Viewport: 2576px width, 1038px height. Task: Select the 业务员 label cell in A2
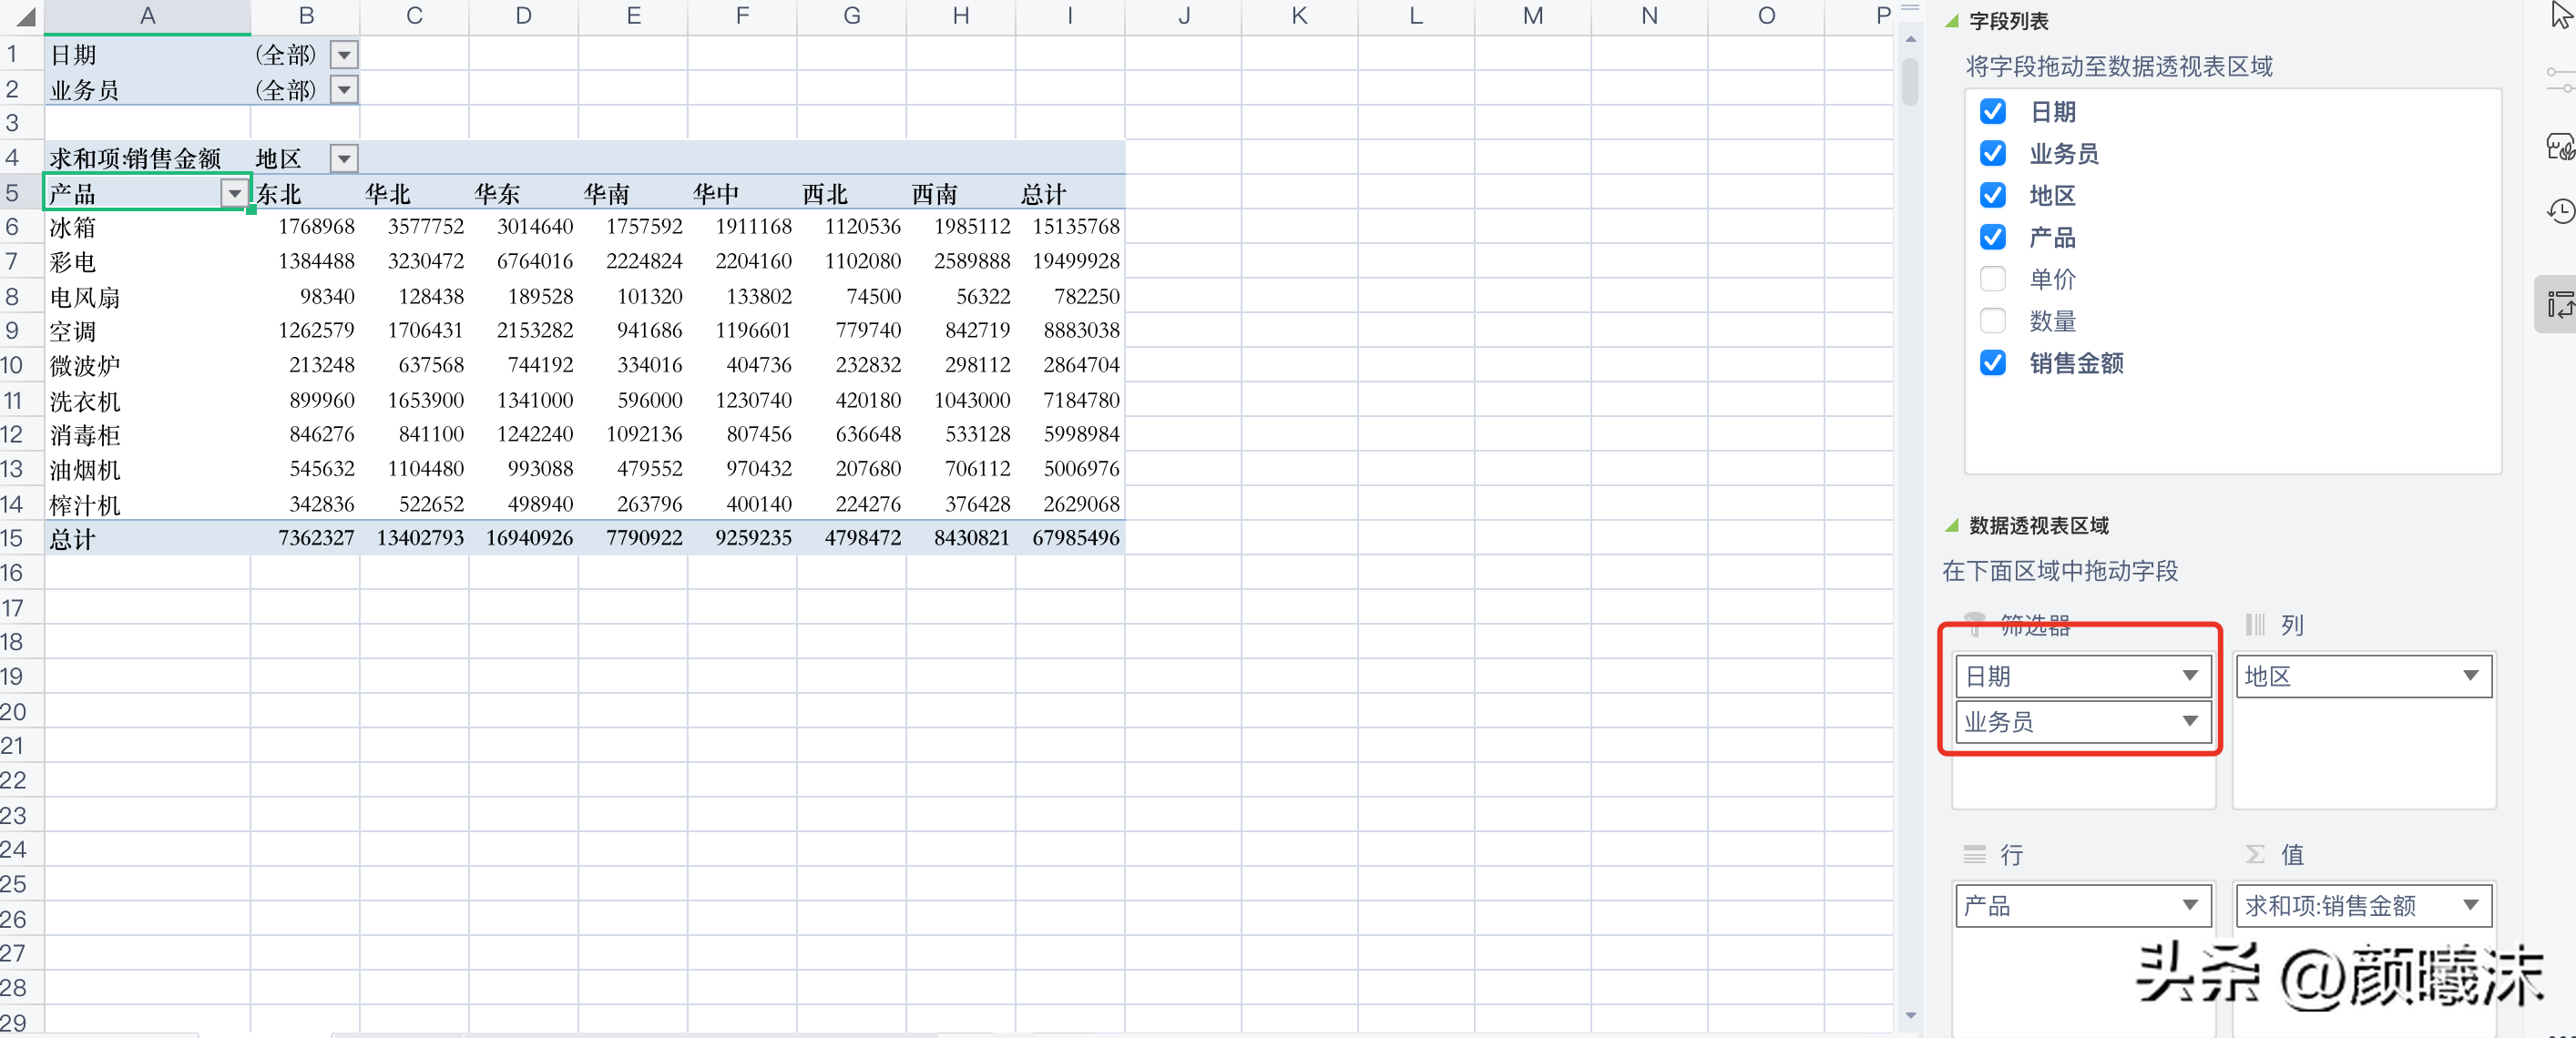tap(147, 90)
